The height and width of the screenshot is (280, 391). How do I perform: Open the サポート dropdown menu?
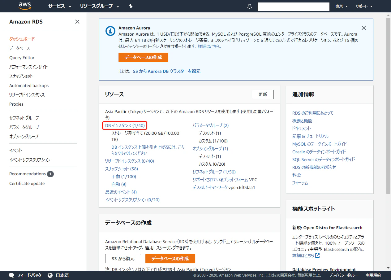tap(364, 6)
